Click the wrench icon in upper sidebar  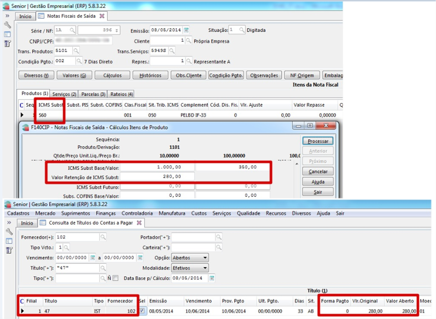pos(7,25)
